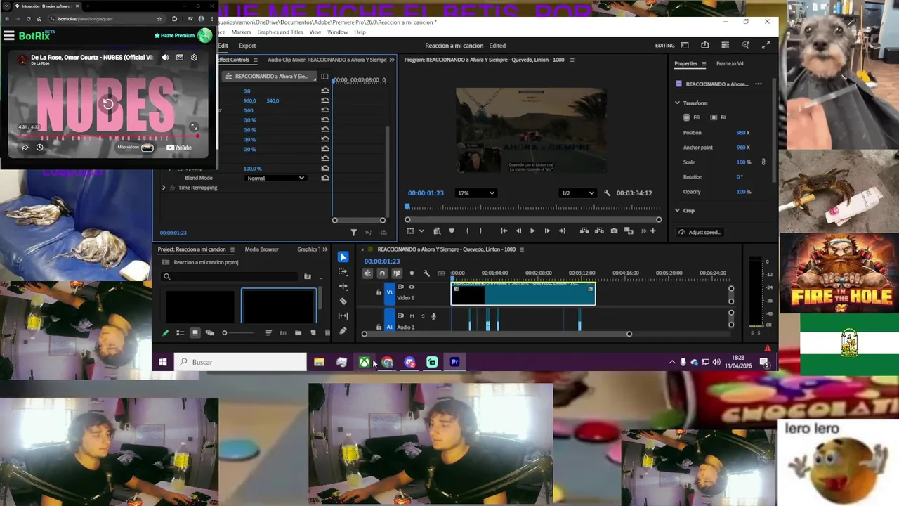
Task: Mute the Audio 1 track
Action: (412, 316)
